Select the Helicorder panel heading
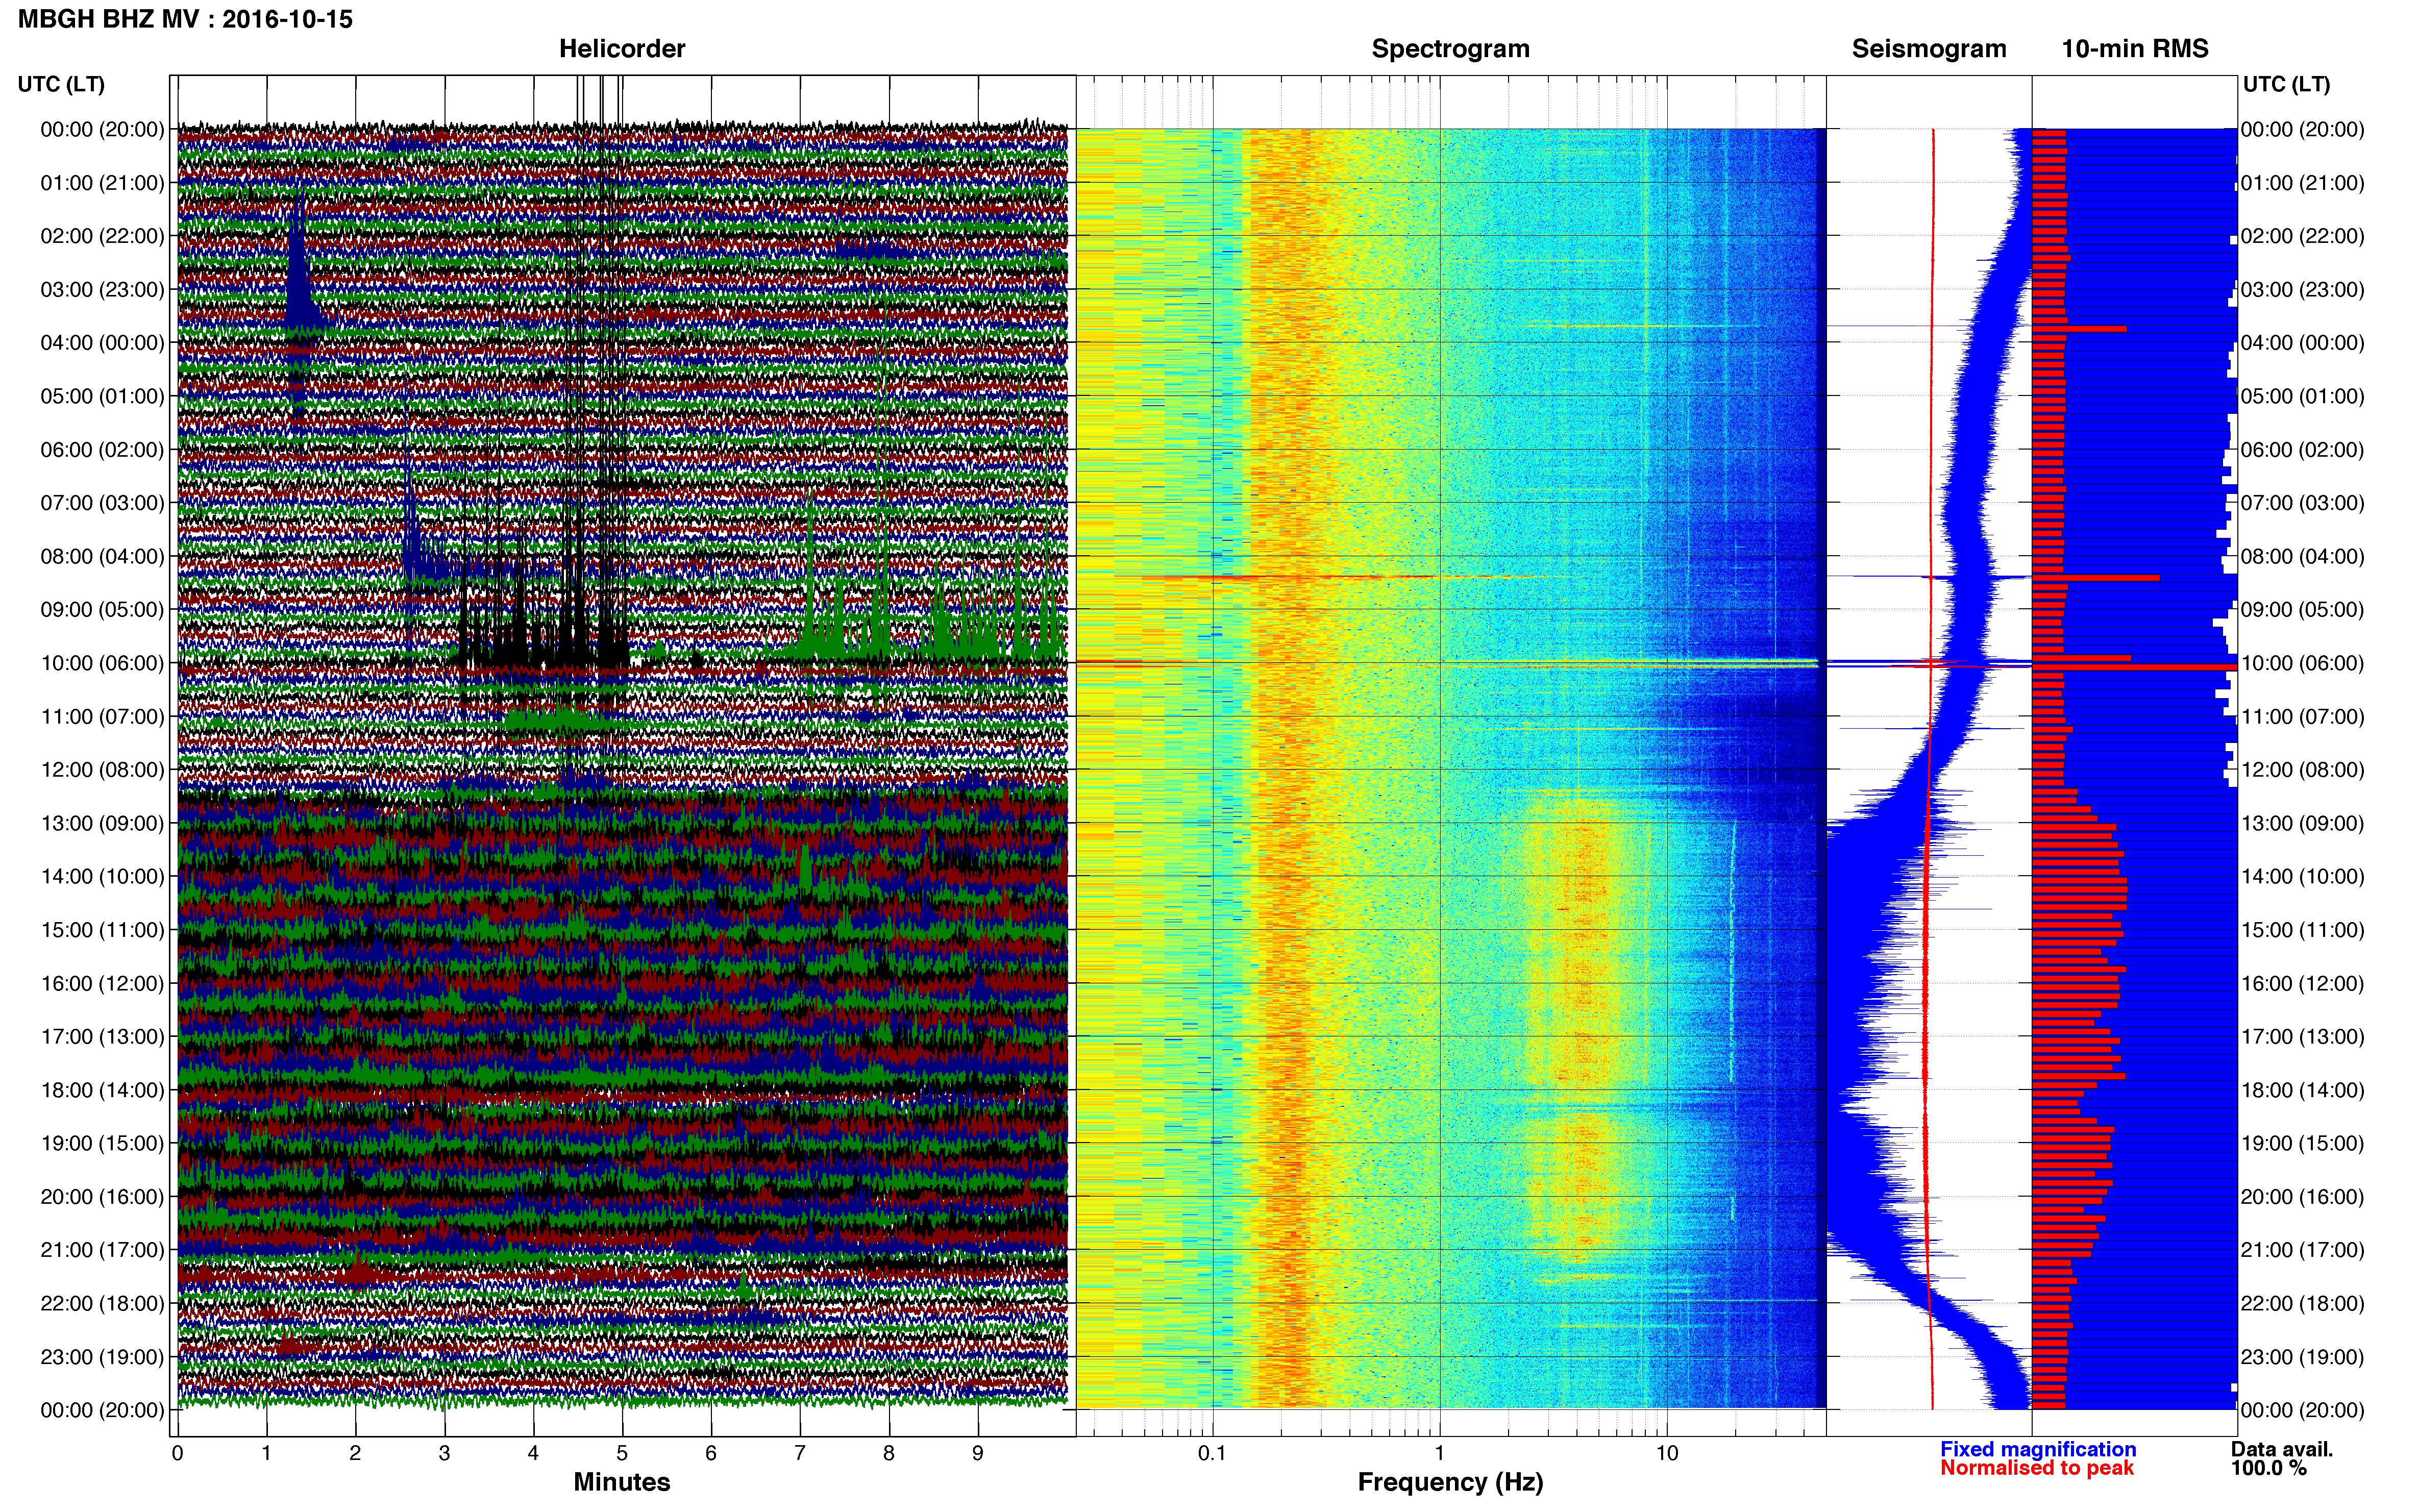 pyautogui.click(x=622, y=49)
